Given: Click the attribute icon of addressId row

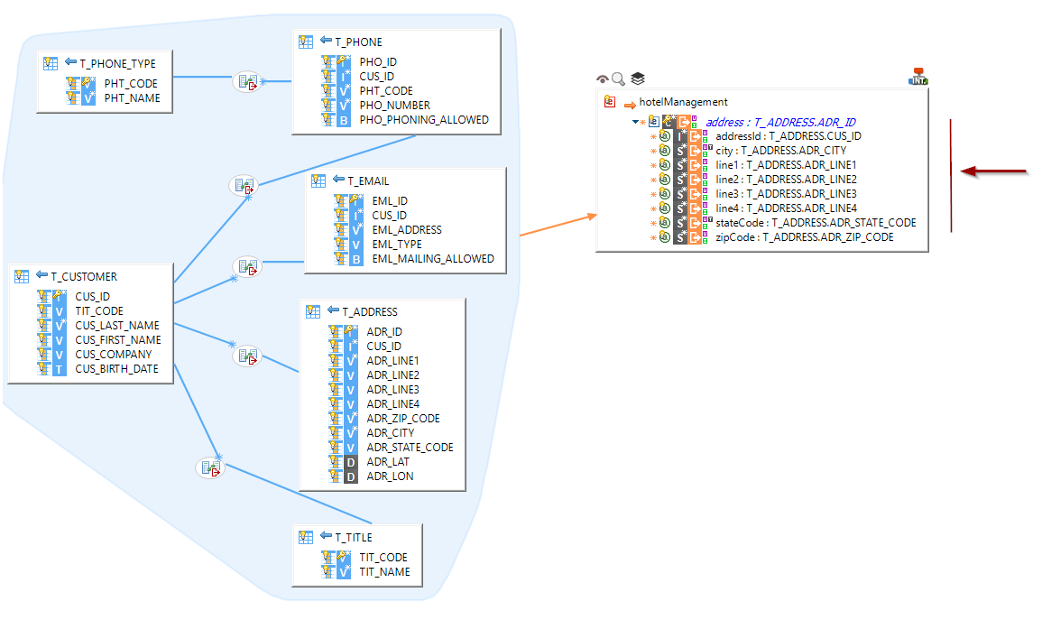Looking at the screenshot, I should (x=665, y=135).
